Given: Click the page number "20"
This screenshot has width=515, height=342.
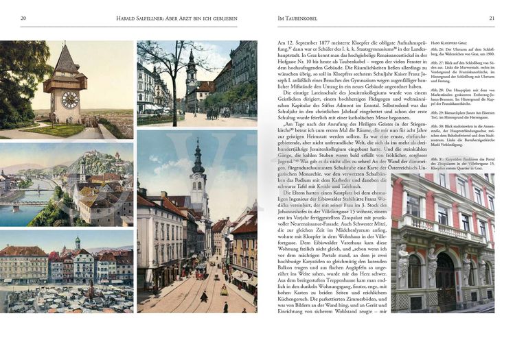Looking at the screenshot, I should 23,19.
